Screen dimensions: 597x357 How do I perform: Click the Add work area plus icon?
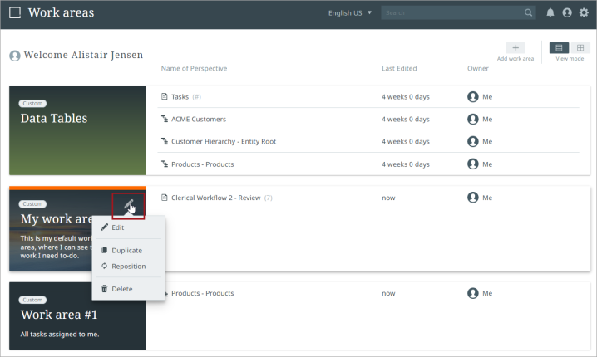click(x=516, y=48)
